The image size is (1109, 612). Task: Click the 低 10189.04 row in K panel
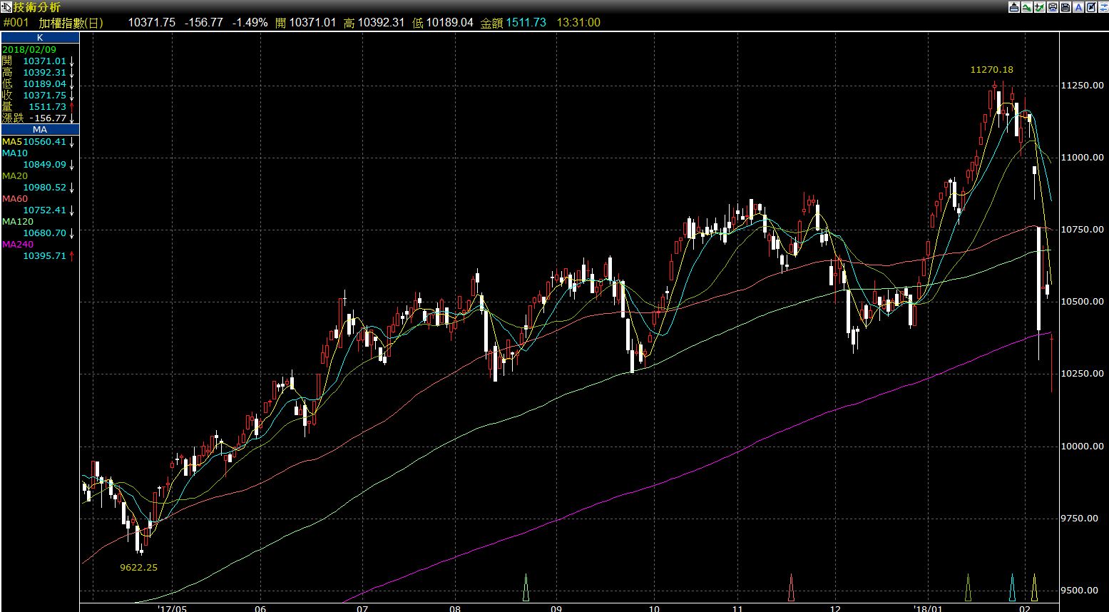point(39,84)
